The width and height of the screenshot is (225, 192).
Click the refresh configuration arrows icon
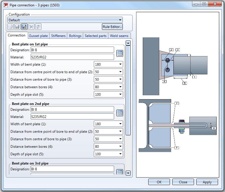point(38,27)
